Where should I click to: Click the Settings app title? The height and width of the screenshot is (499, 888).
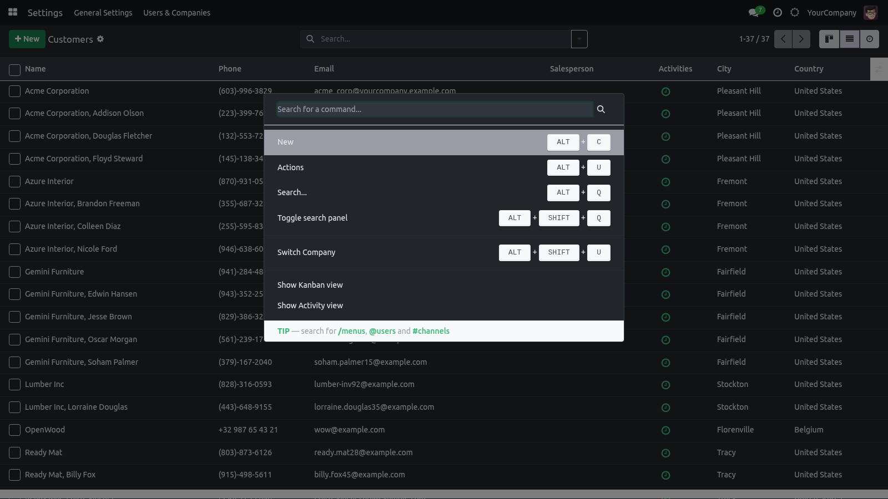[45, 12]
